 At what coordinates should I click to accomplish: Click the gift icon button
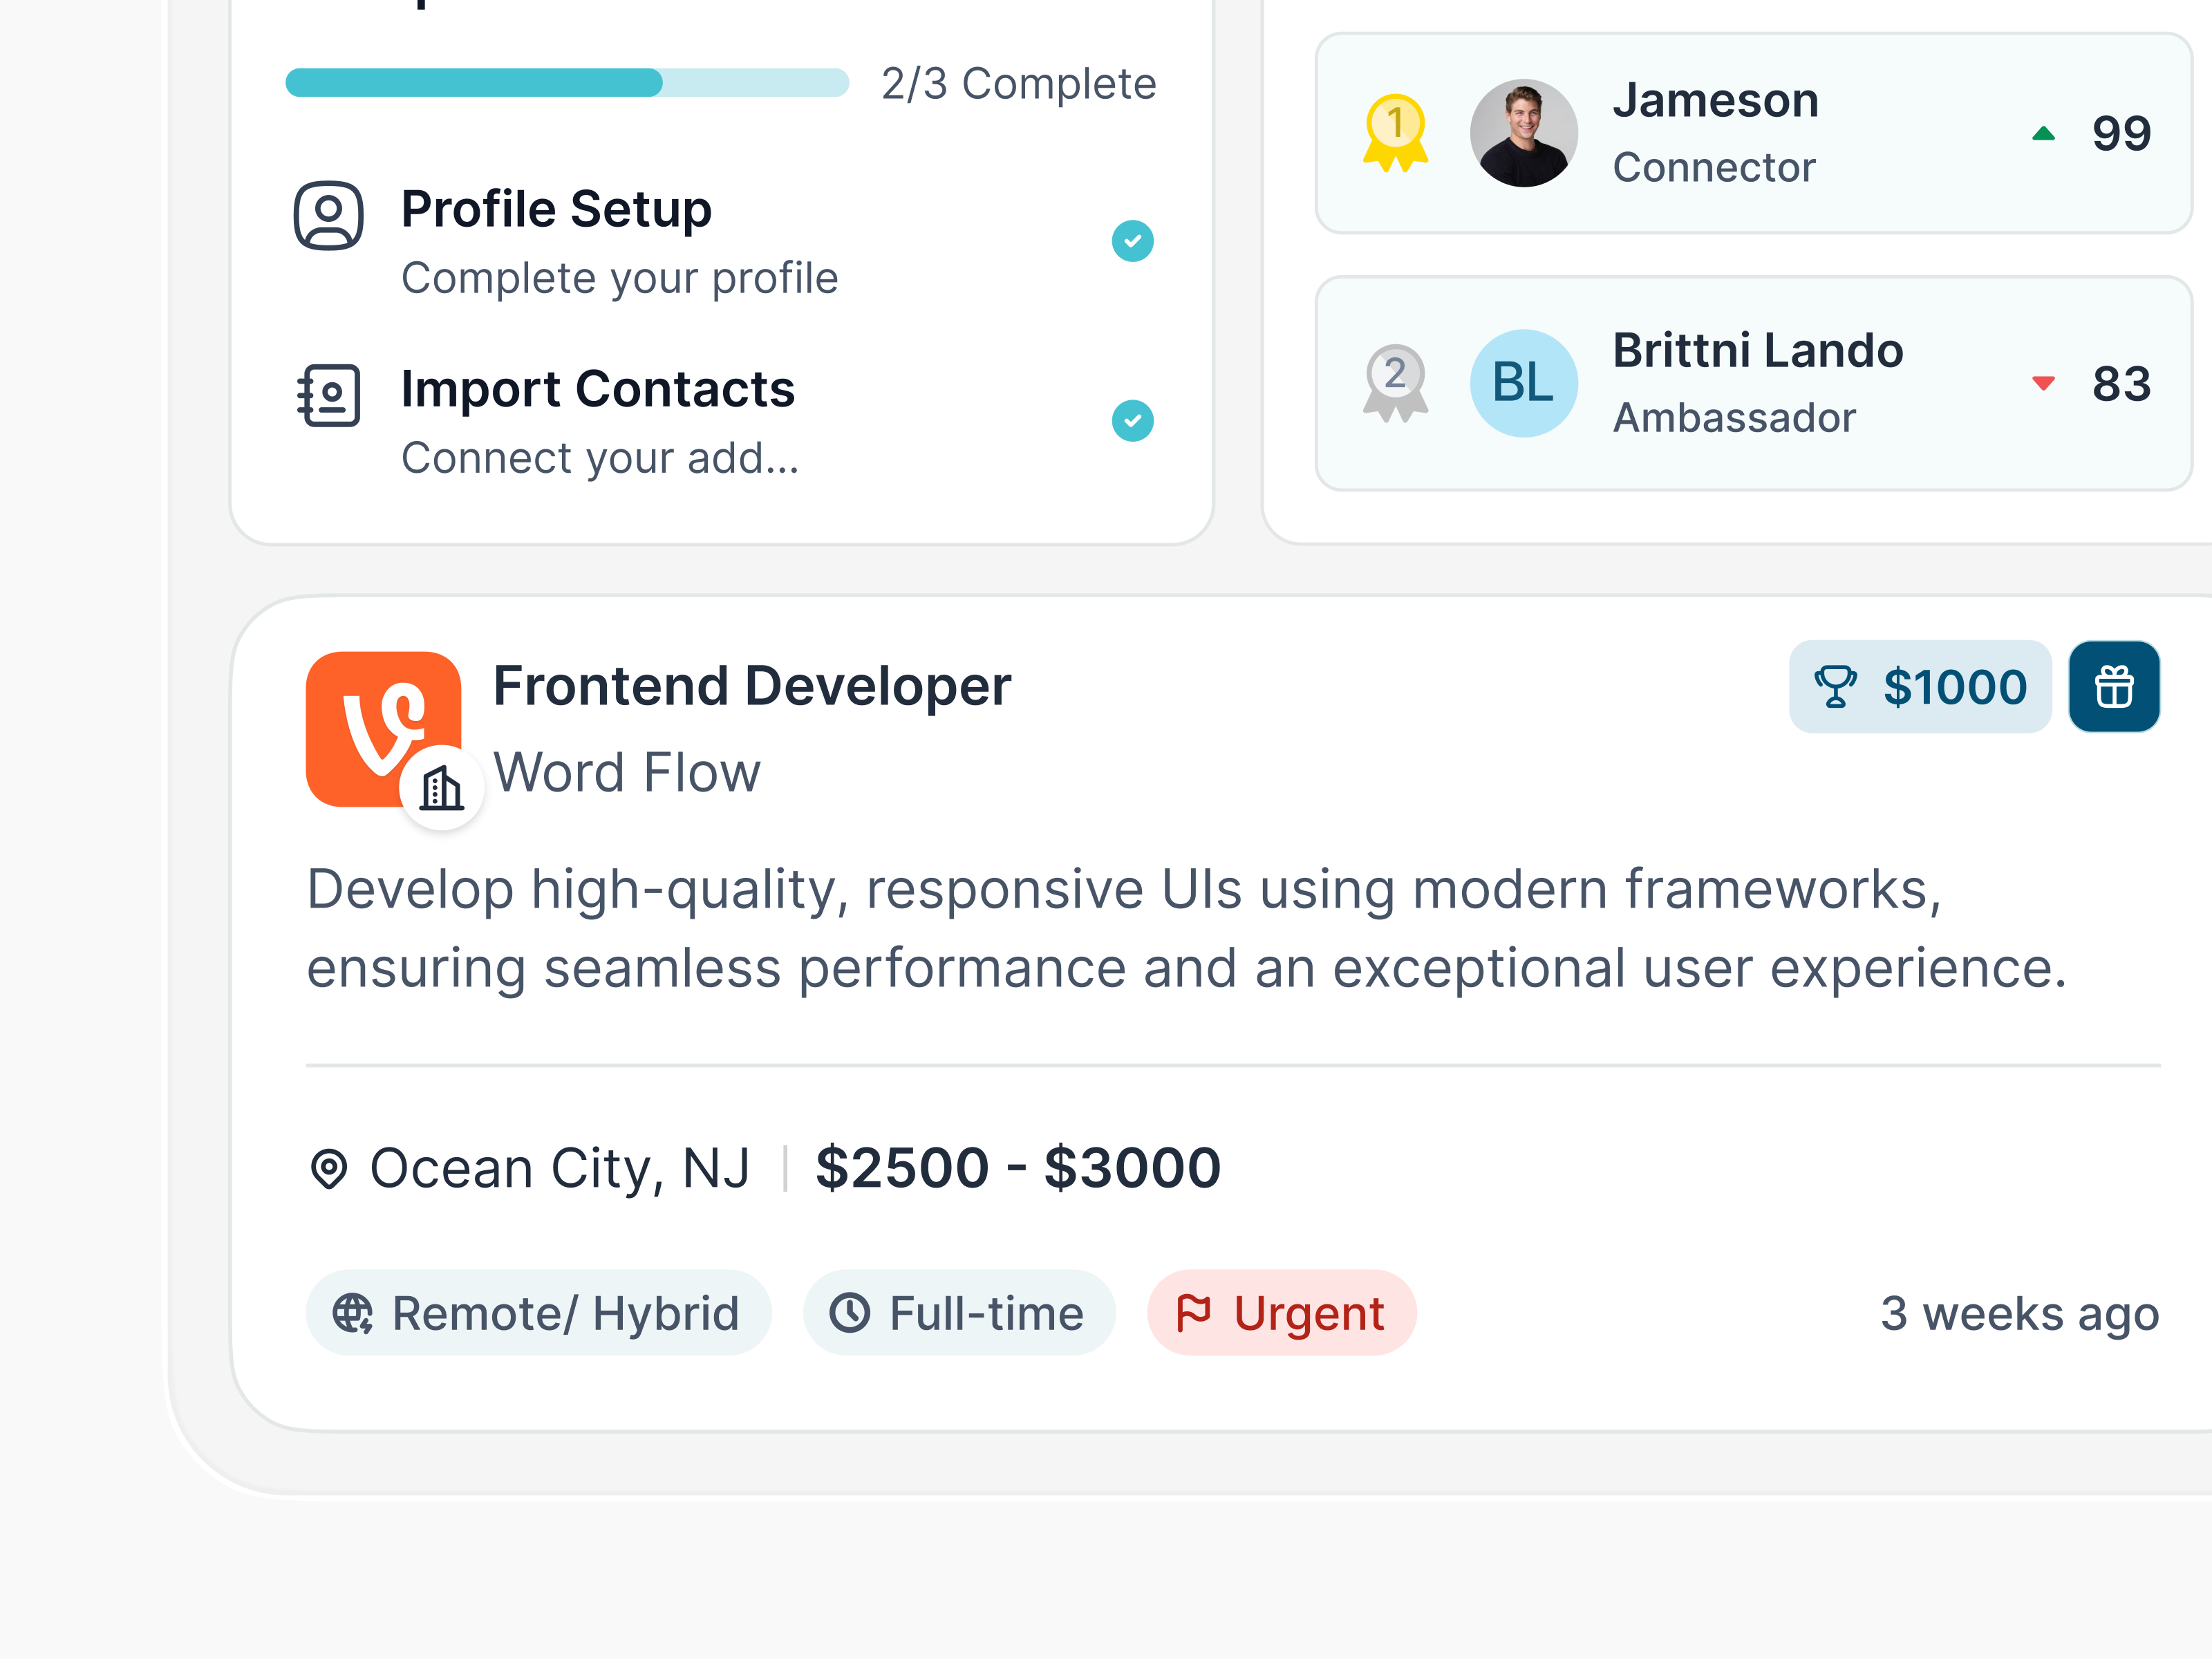tap(2113, 687)
